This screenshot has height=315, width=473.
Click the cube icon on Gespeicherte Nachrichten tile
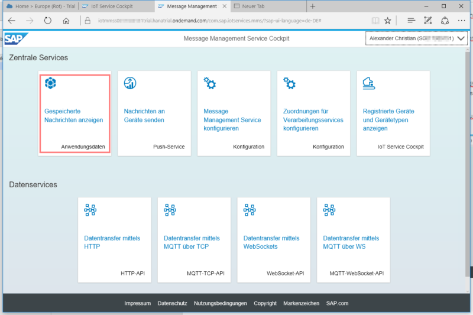coord(50,83)
